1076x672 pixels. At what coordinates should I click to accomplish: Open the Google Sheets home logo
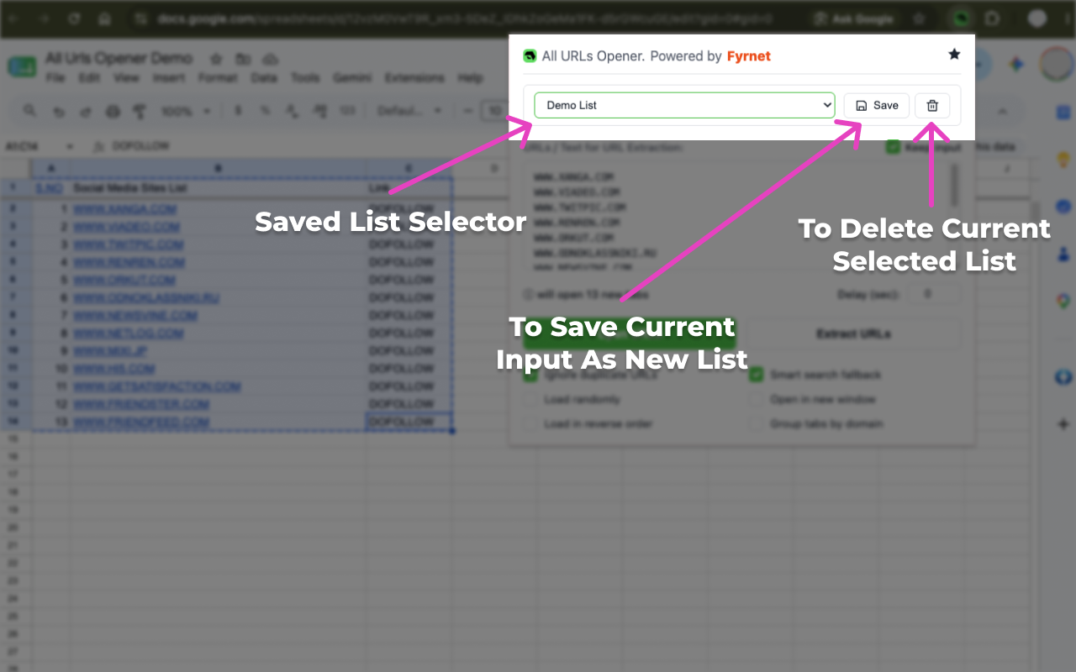tap(22, 67)
